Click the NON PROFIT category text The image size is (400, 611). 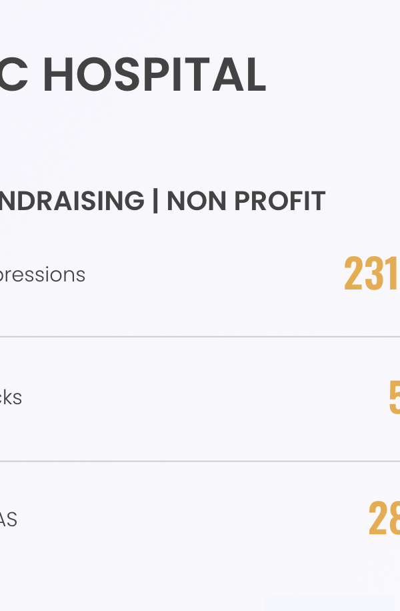[x=246, y=201]
